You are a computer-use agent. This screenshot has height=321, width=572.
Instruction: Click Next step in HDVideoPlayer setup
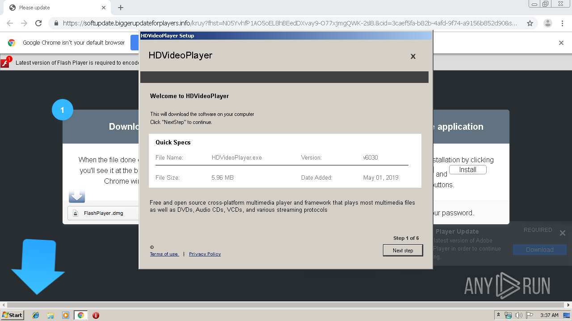tap(403, 251)
